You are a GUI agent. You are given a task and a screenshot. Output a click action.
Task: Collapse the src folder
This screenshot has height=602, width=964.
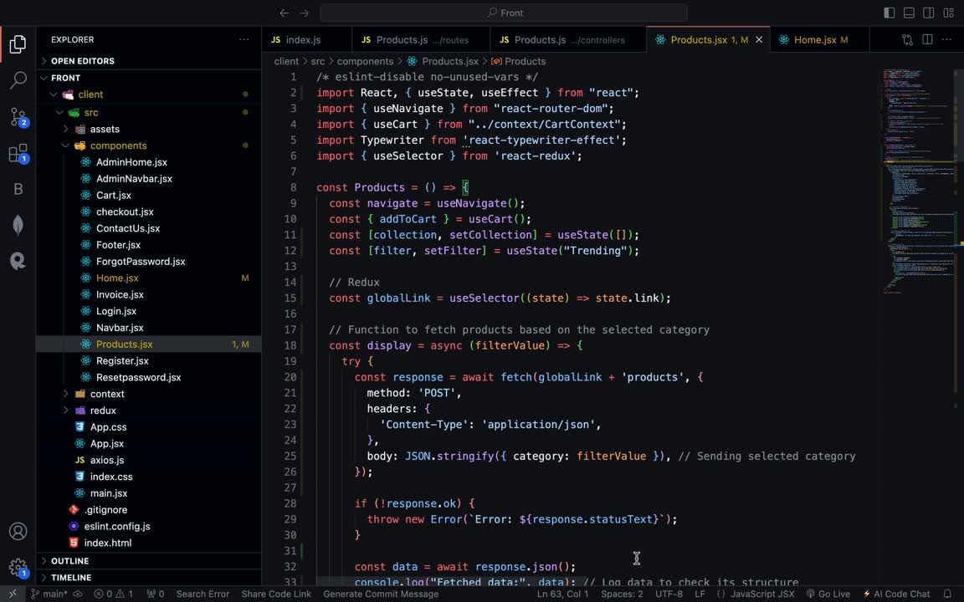click(149, 112)
